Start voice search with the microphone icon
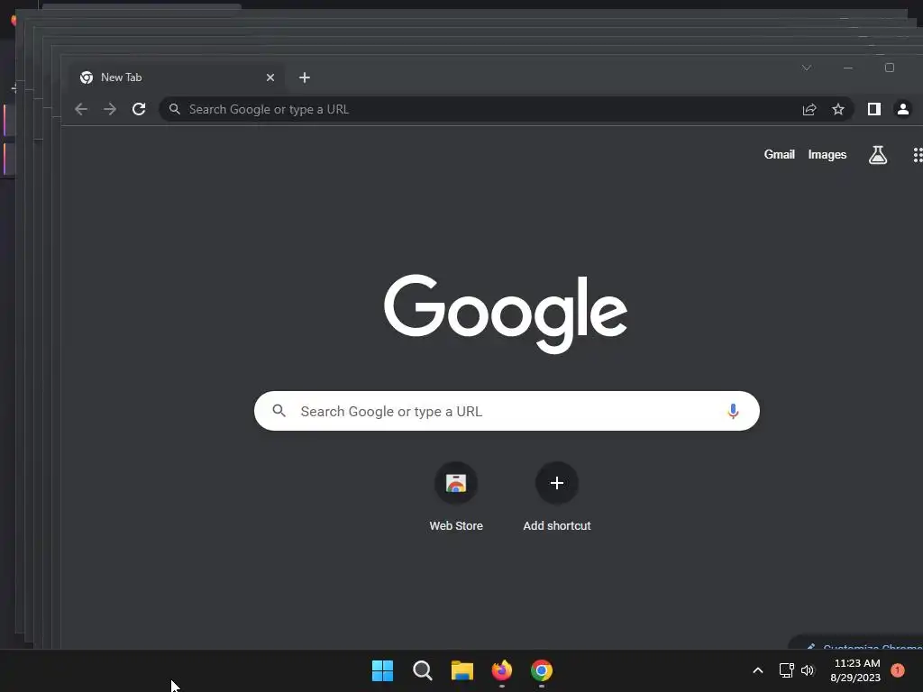Screen dimensions: 923x692 [733, 411]
